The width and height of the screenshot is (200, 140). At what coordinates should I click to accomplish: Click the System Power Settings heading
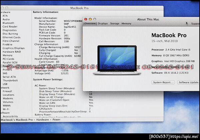[x=48, y=80]
